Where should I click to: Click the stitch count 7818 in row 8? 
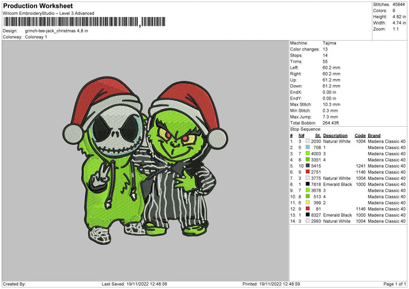(x=316, y=185)
